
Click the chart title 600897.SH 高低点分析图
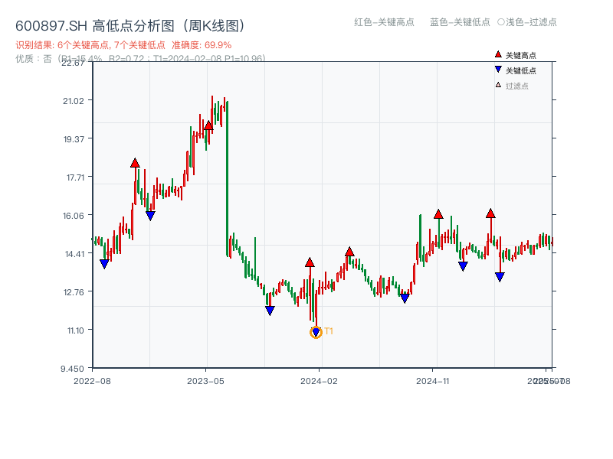pos(130,26)
